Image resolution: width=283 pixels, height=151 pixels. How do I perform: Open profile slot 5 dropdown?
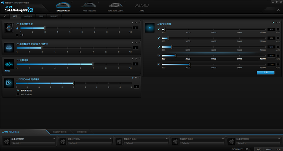click(279, 139)
